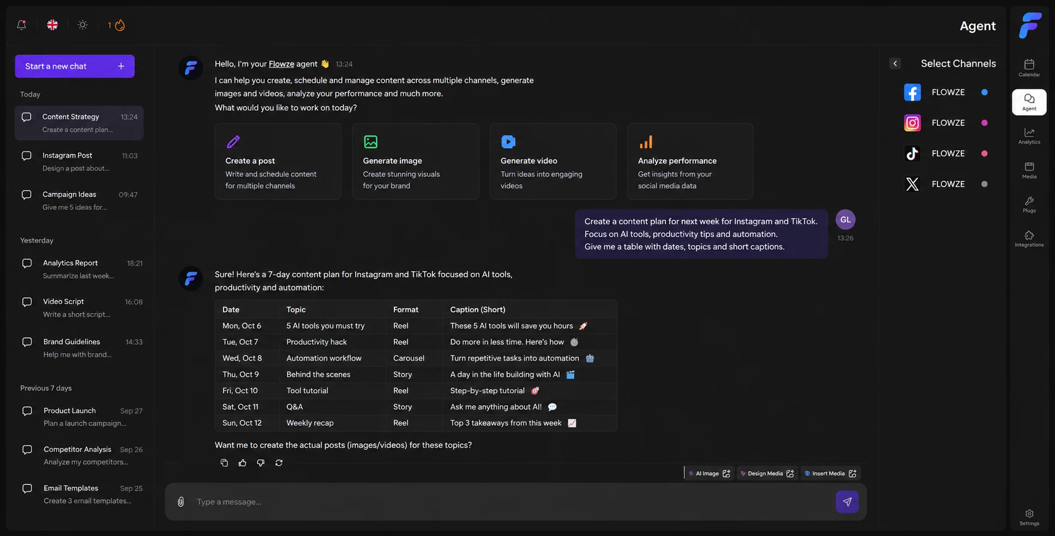Open Integrations in the sidebar
Image resolution: width=1055 pixels, height=536 pixels.
[x=1029, y=239]
